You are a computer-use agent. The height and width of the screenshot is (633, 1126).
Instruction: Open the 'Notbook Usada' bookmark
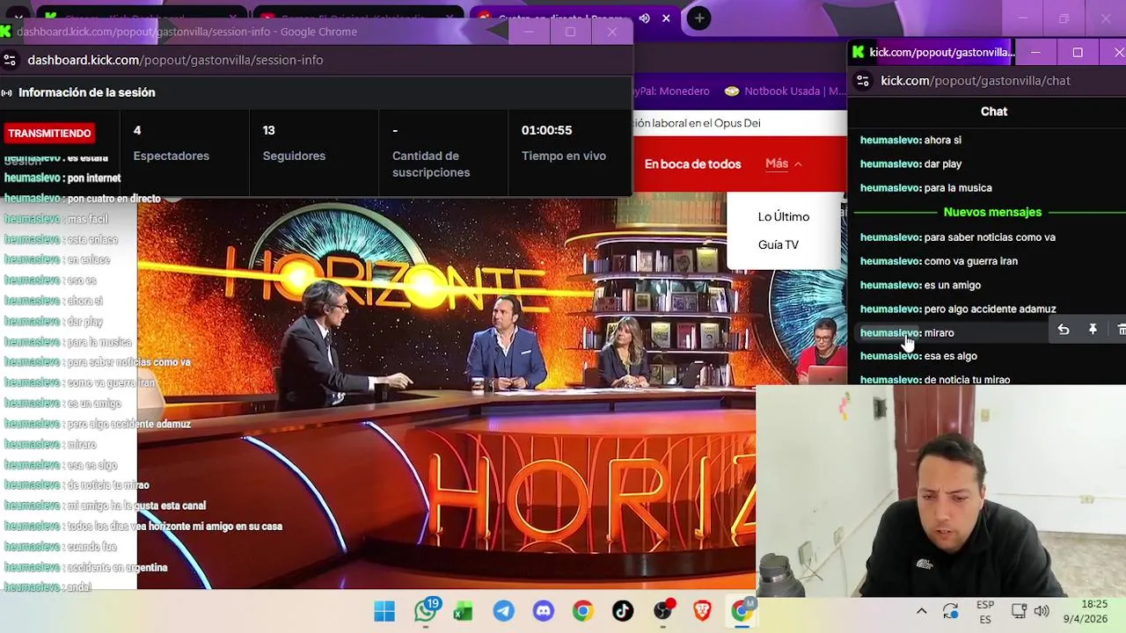click(x=786, y=91)
